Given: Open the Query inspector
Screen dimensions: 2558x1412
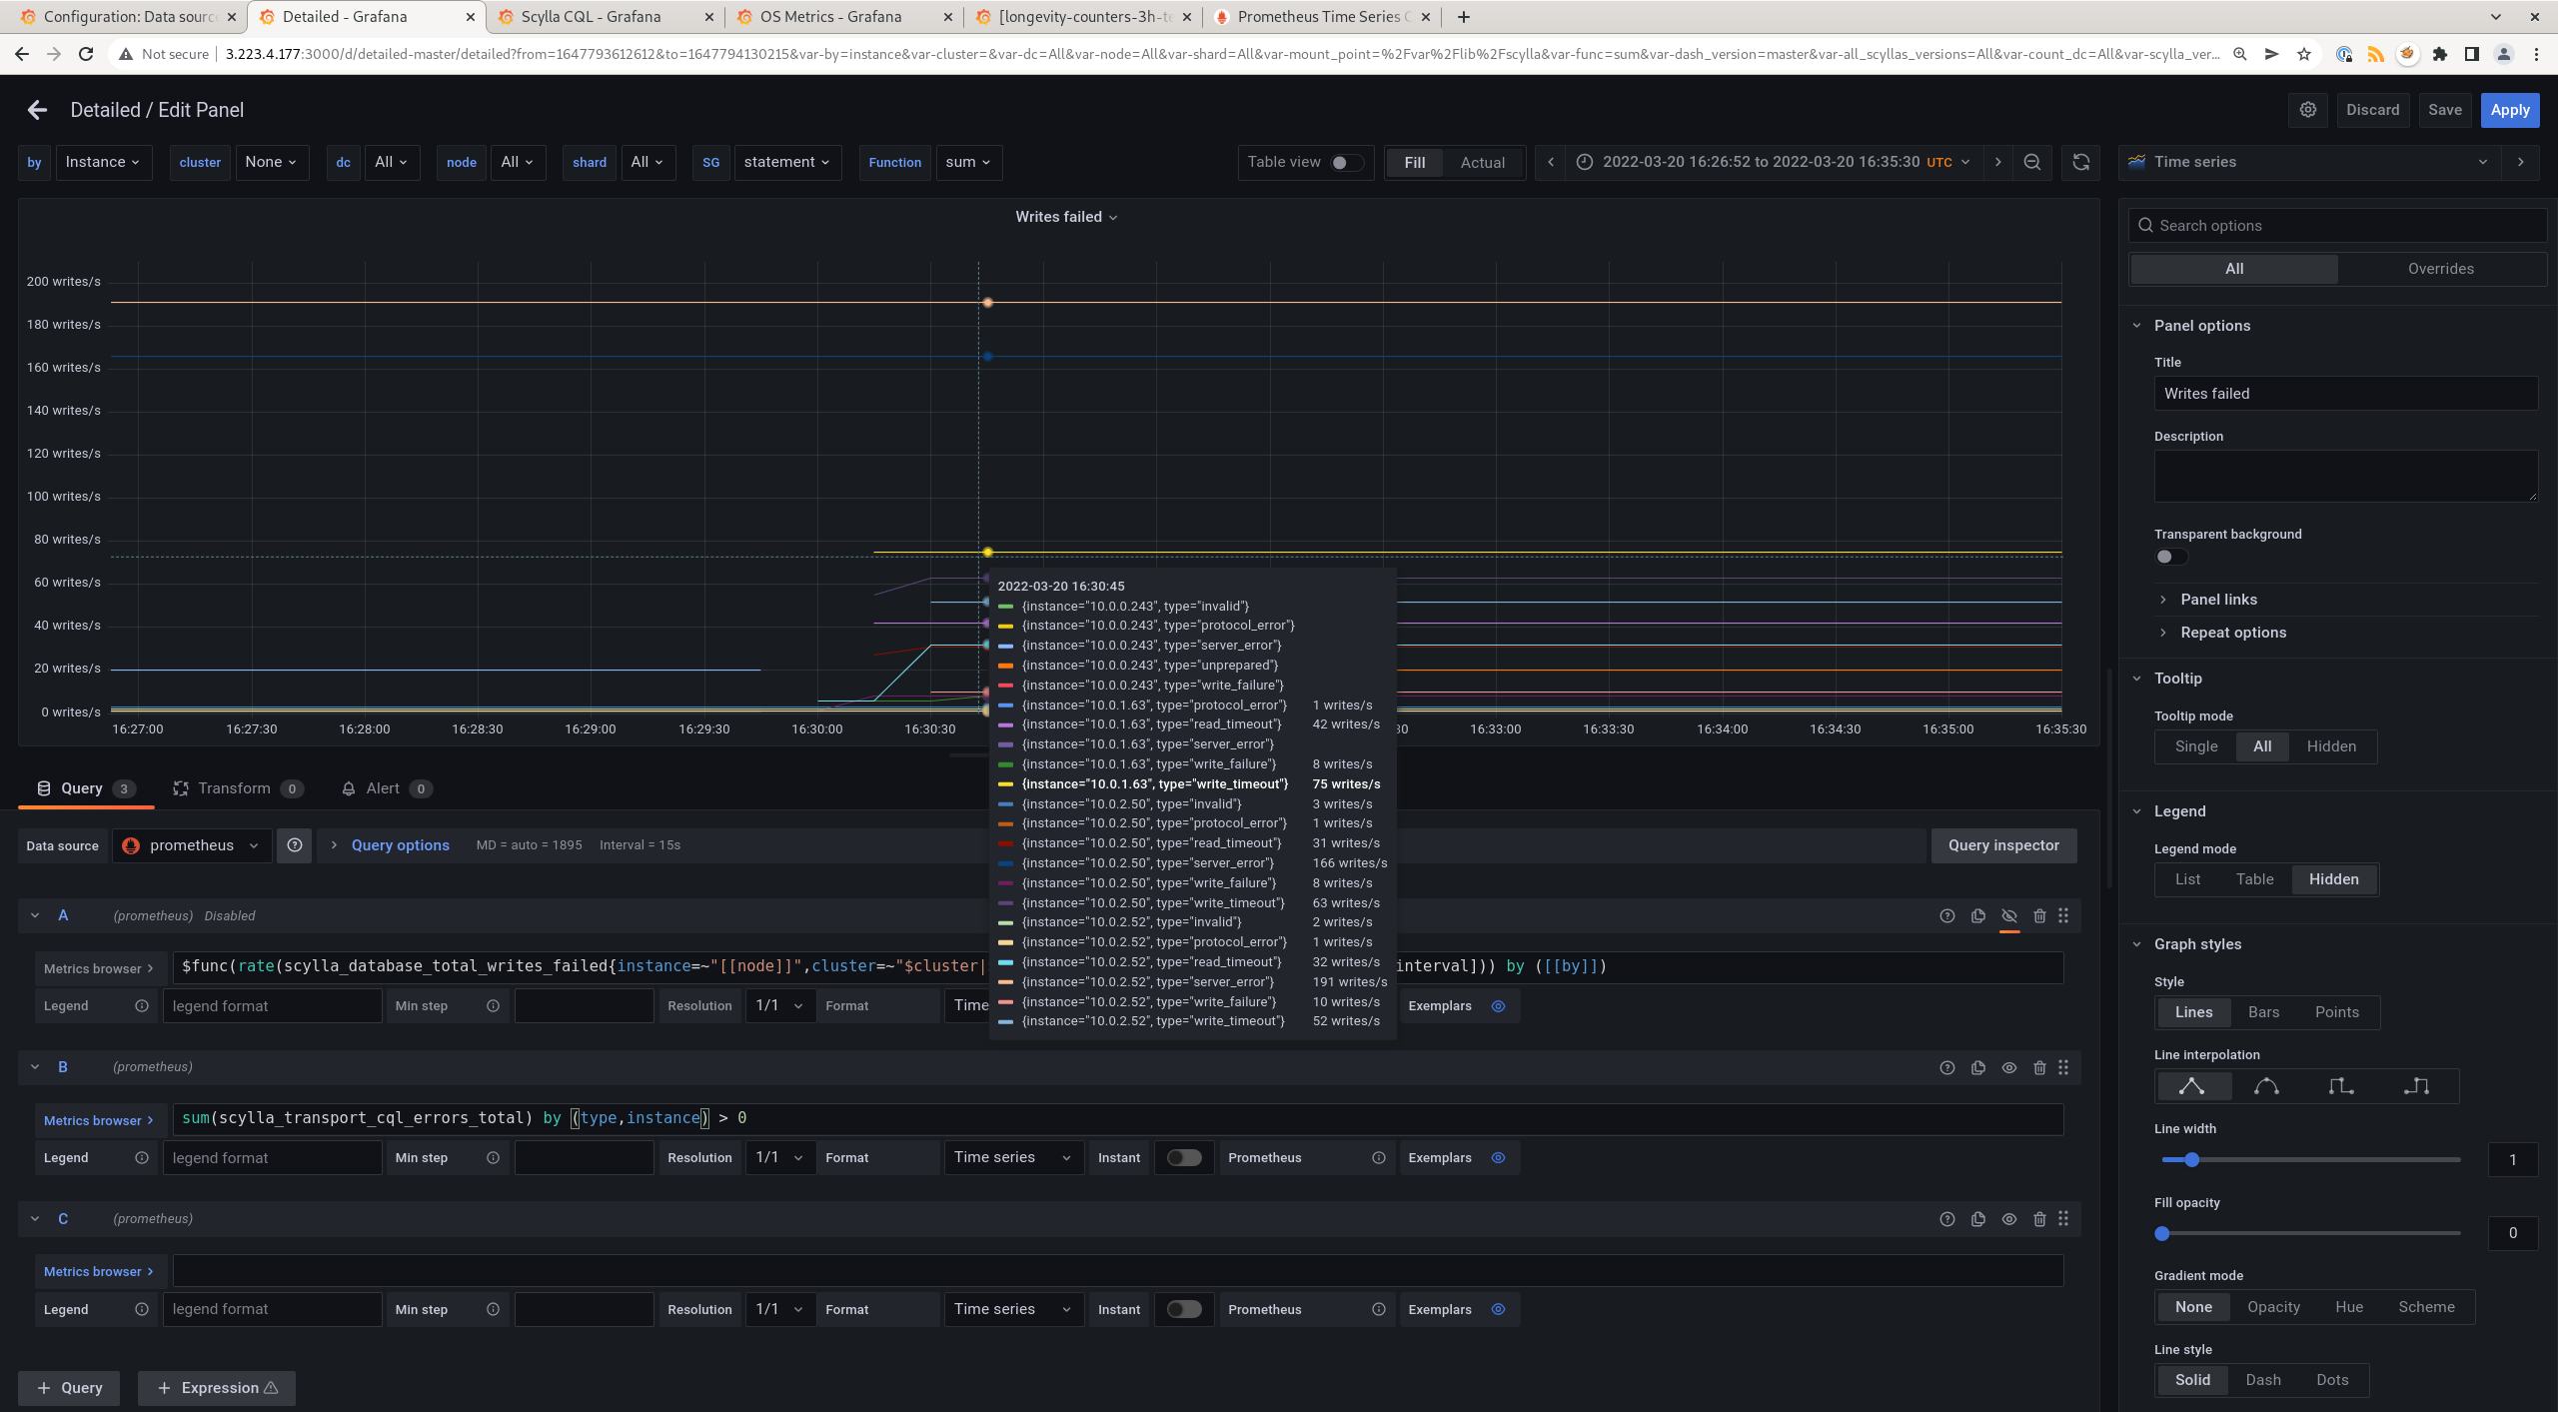Looking at the screenshot, I should coord(2002,845).
